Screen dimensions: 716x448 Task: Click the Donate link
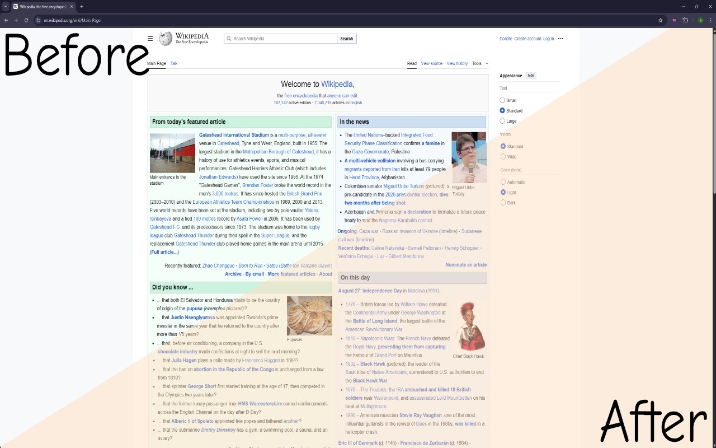506,39
